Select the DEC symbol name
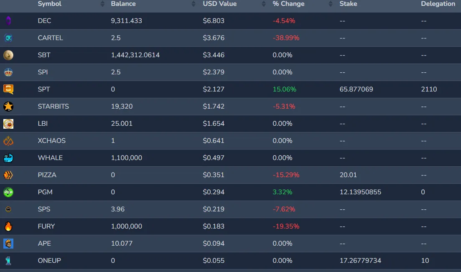This screenshot has width=461, height=272. coord(44,21)
